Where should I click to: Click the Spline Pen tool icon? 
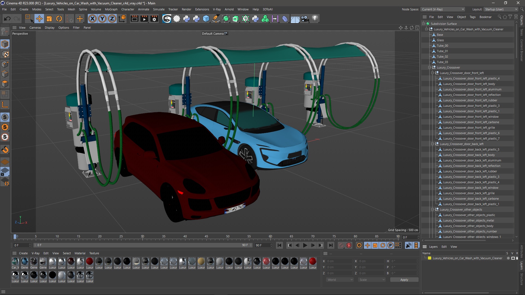[216, 19]
